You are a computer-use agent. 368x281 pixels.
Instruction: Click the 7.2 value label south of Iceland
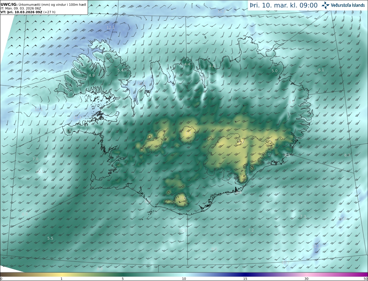[251, 230]
